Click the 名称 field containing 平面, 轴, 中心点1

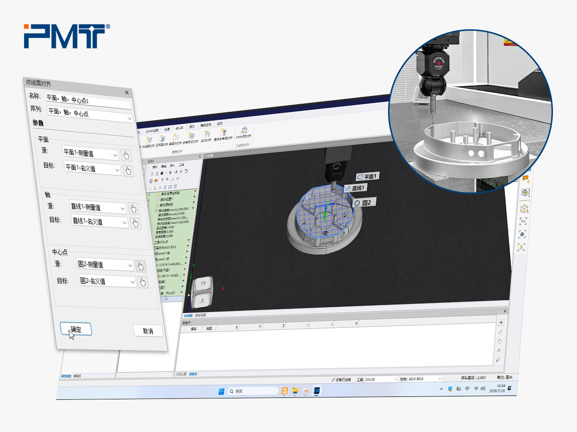coord(88,101)
